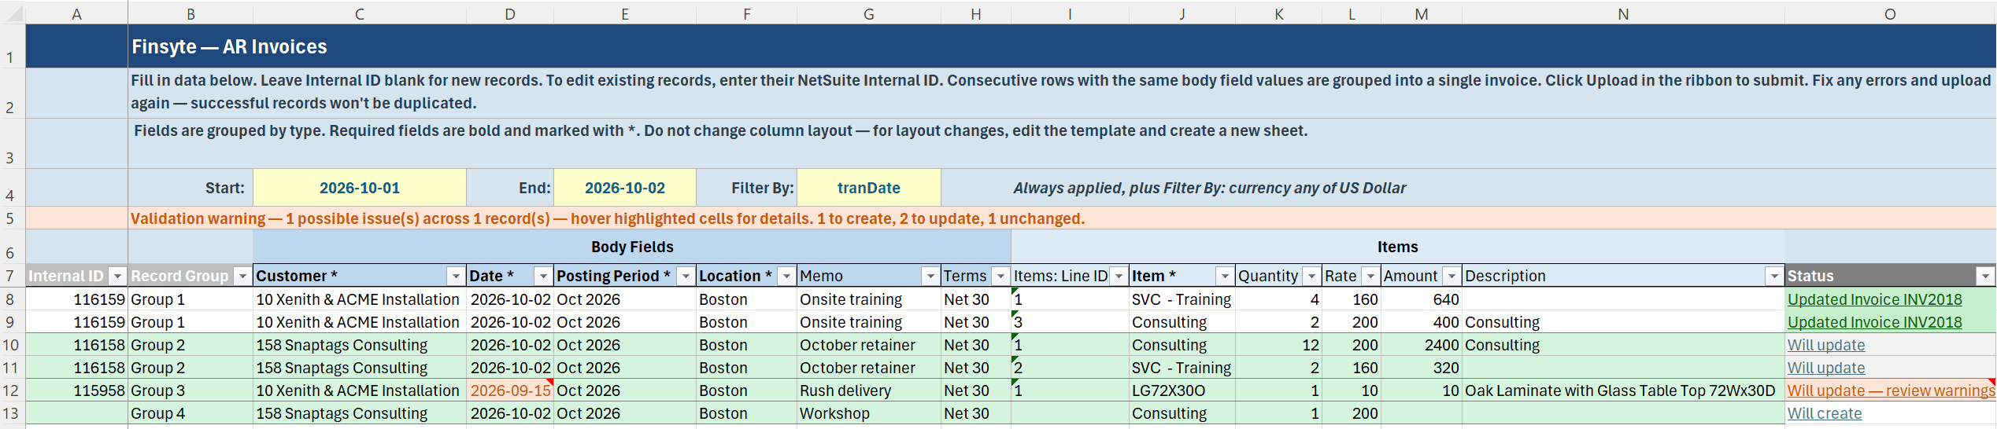Viewport: 1997px width, 429px height.
Task: Select the Amount cell 2400
Action: pos(1422,345)
